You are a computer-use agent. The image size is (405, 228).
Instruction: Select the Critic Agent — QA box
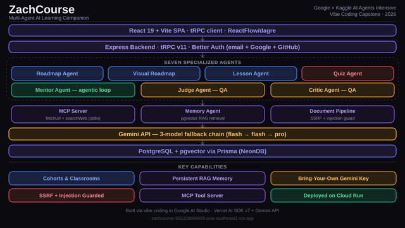click(332, 90)
